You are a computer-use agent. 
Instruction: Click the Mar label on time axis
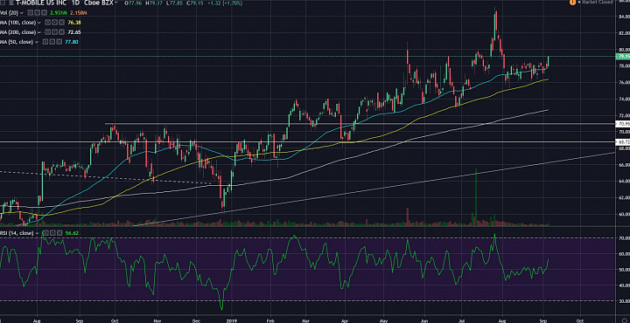305,320
